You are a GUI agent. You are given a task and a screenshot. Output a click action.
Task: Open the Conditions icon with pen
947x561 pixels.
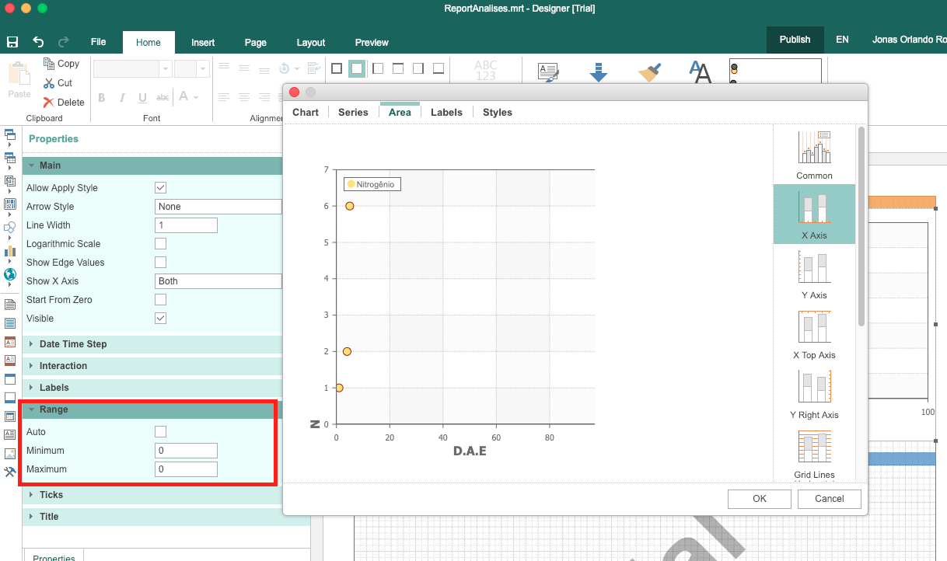[x=548, y=71]
